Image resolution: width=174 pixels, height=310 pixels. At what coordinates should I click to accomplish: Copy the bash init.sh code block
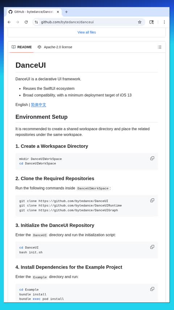(152, 247)
